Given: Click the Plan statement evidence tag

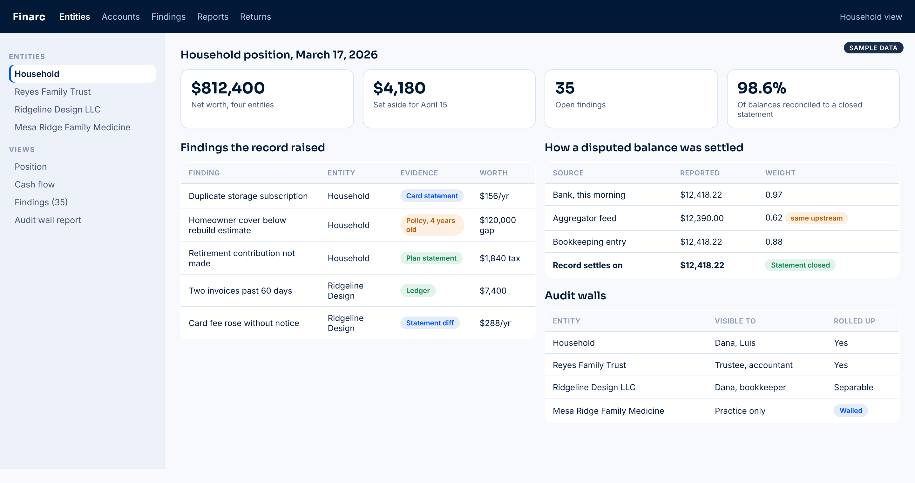Looking at the screenshot, I should tap(431, 258).
